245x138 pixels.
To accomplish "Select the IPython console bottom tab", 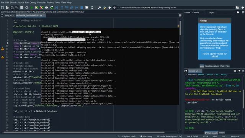I will (211, 133).
